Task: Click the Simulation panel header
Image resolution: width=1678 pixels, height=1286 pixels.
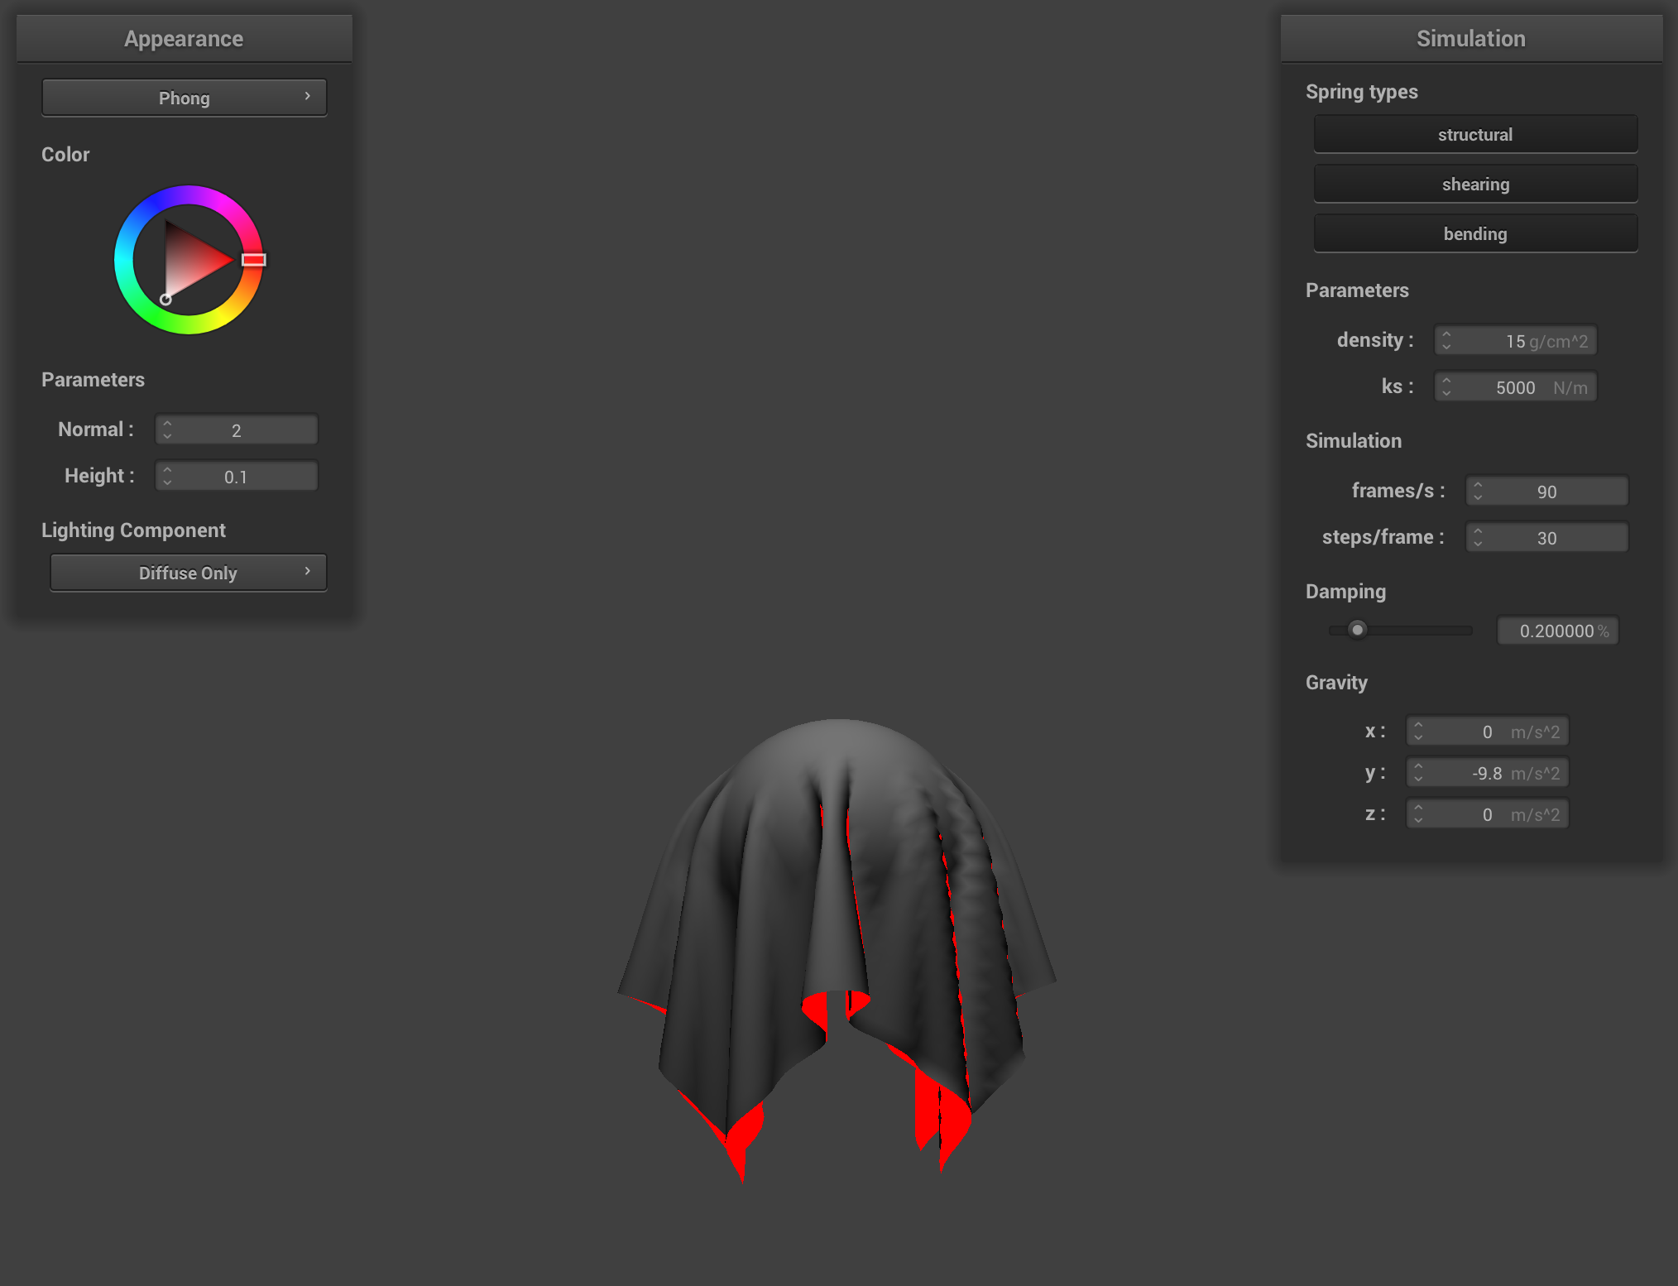Action: point(1470,38)
